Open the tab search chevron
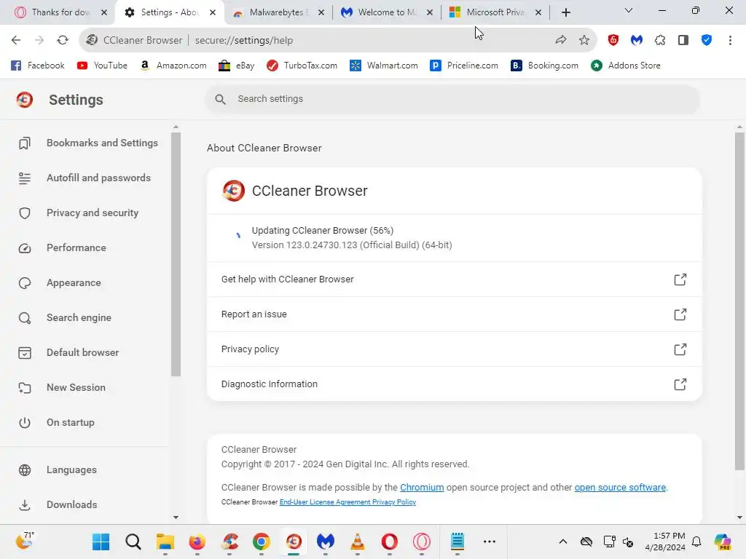Viewport: 746px width, 559px height. 629,10
